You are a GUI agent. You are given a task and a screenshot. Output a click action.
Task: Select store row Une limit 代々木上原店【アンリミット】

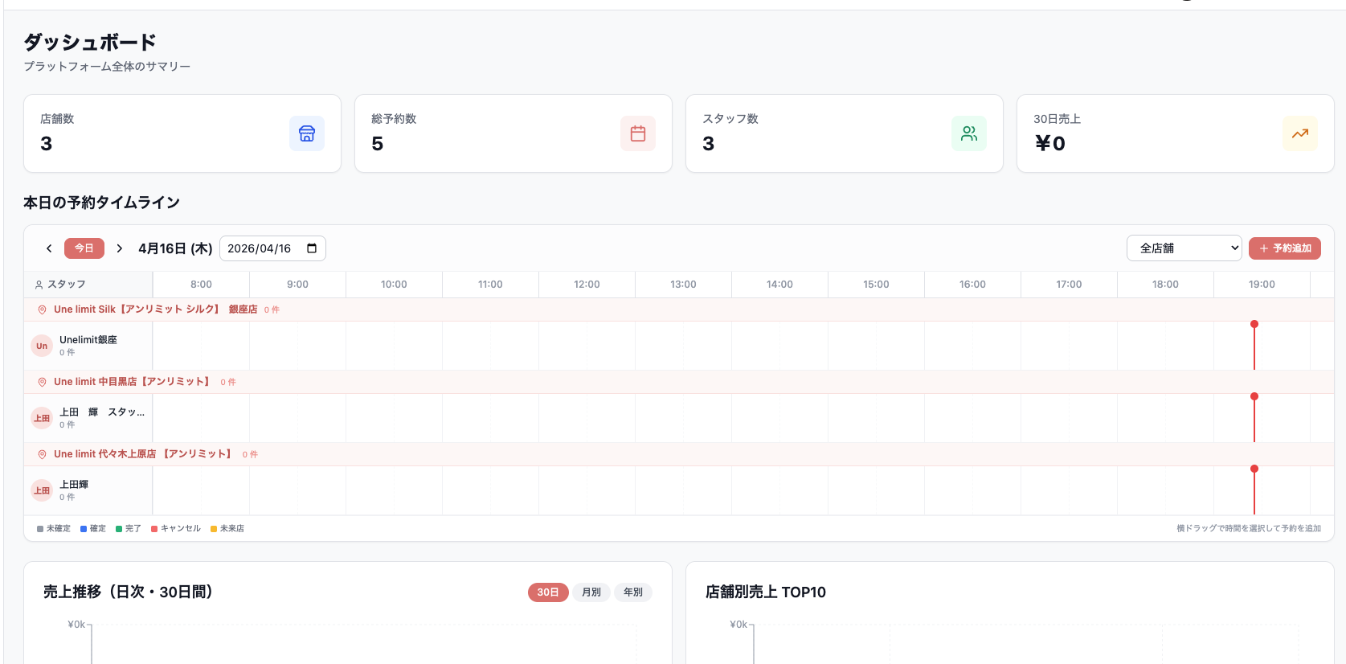coord(679,454)
